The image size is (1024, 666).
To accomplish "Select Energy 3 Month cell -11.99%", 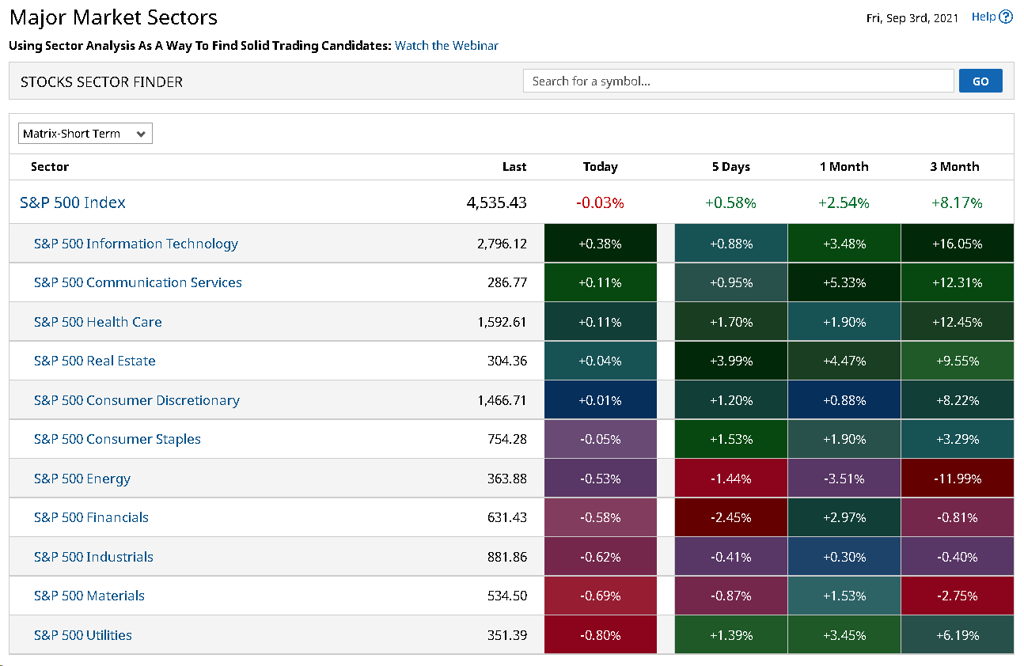I will 958,479.
